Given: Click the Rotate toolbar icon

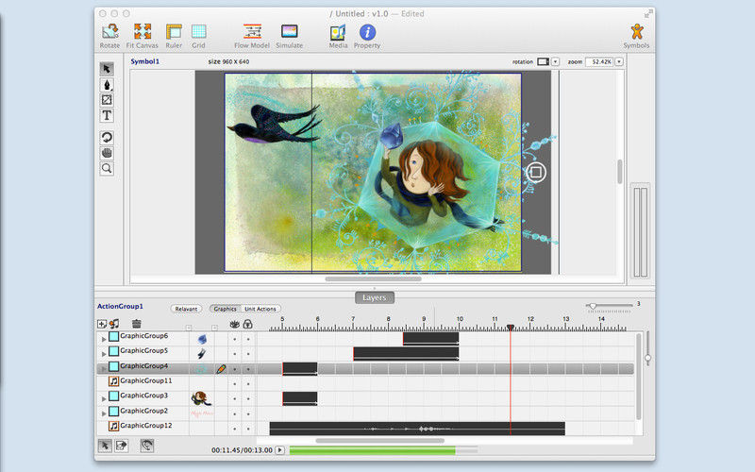Looking at the screenshot, I should (x=109, y=32).
